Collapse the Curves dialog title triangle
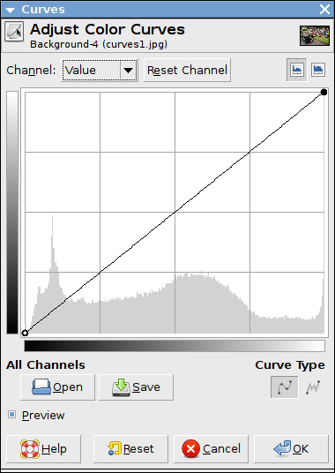This screenshot has width=335, height=473. 10,10
